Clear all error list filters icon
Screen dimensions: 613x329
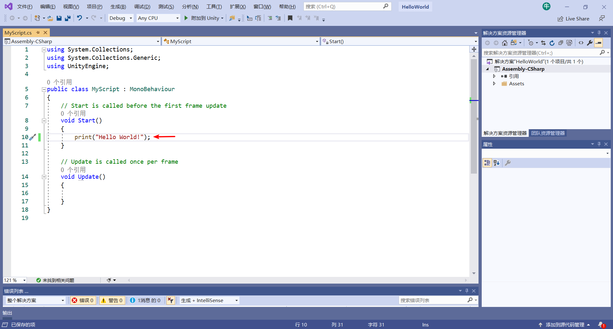[171, 300]
